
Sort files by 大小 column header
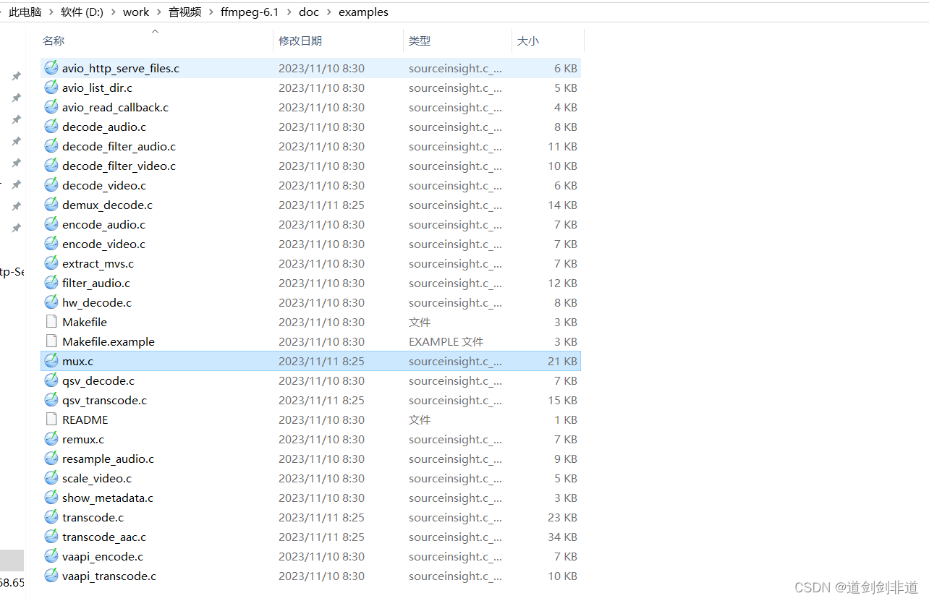coord(528,41)
